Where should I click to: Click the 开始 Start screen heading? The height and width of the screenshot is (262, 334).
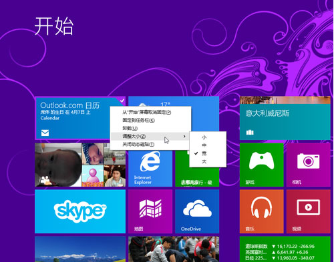pyautogui.click(x=54, y=26)
